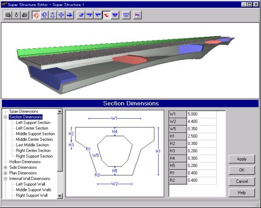261x208 pixels.
Task: Click the wireframe section view icon
Action: pyautogui.click(x=126, y=15)
